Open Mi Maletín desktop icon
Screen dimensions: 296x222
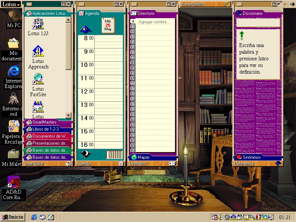point(13,158)
